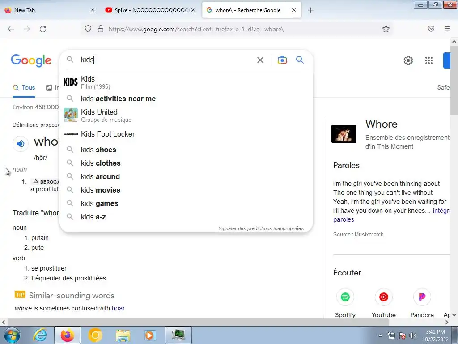Close the Spike YouTube tab
This screenshot has height=344, width=458.
click(x=193, y=10)
